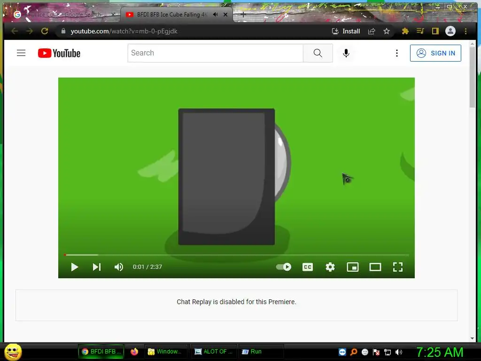Bookmark this page with the star

pos(387,31)
